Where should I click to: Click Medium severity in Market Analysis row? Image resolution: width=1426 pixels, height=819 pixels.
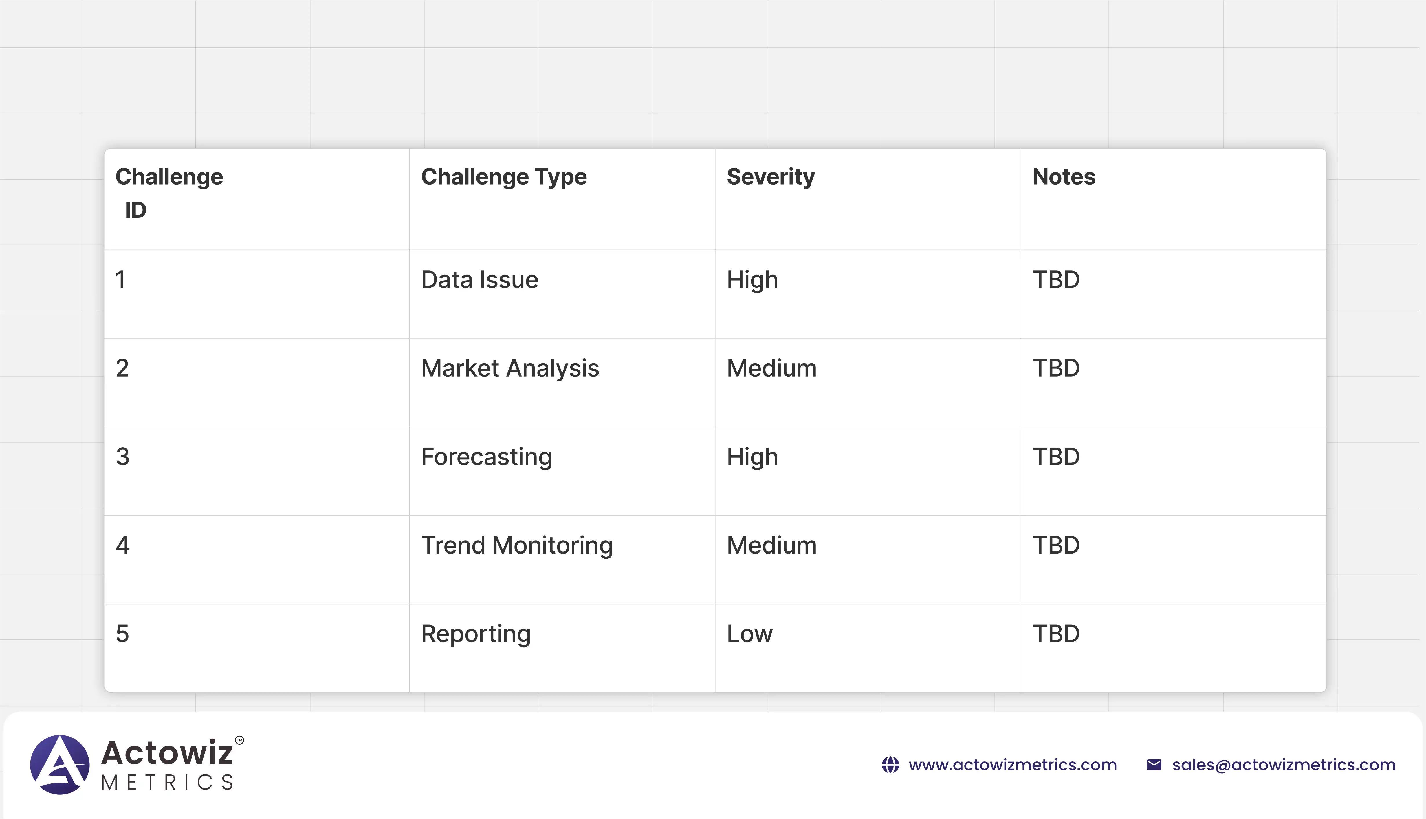[771, 368]
